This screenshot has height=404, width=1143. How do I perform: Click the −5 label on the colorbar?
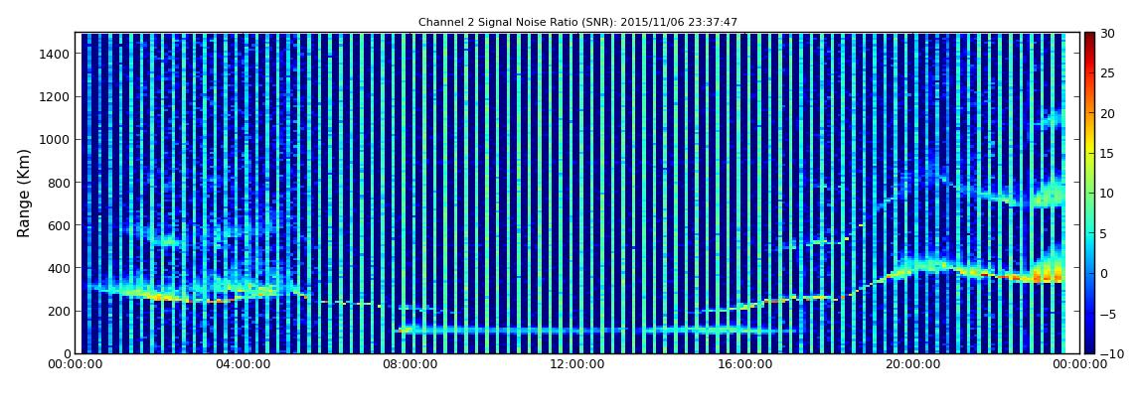point(1108,314)
